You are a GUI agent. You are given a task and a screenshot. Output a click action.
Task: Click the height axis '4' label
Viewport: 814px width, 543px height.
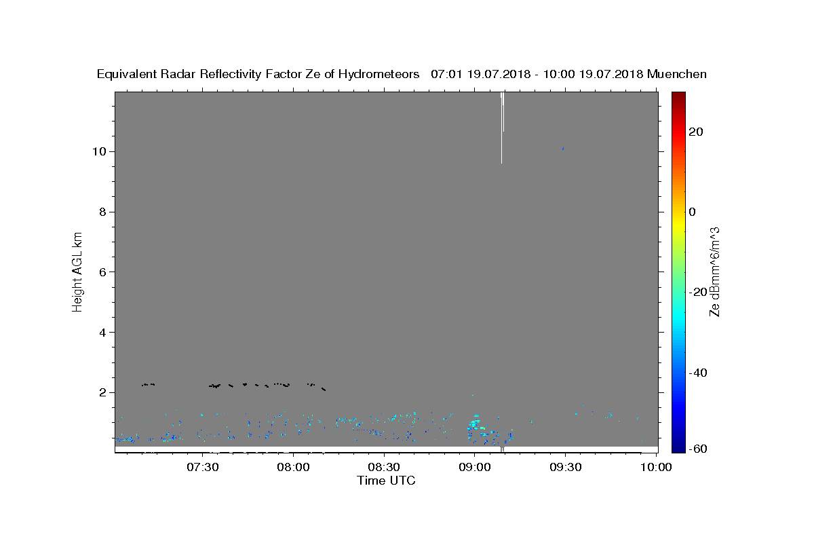pos(103,333)
